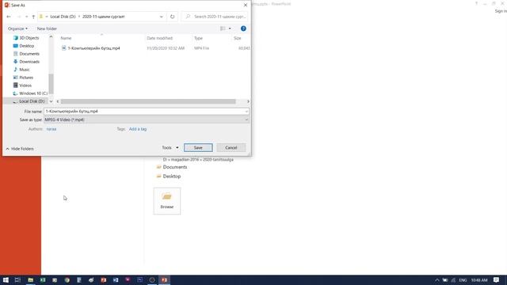Go up one folder level with the up arrow
The height and width of the screenshot is (285, 507).
[x=33, y=17]
